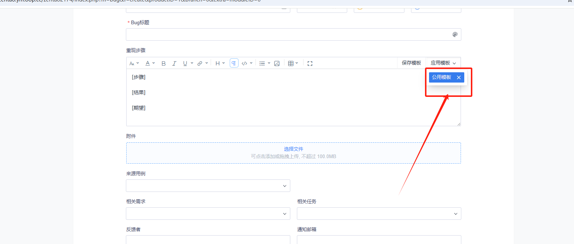574x244 pixels.
Task: Click the [结果] line in the editor
Action: [x=139, y=92]
